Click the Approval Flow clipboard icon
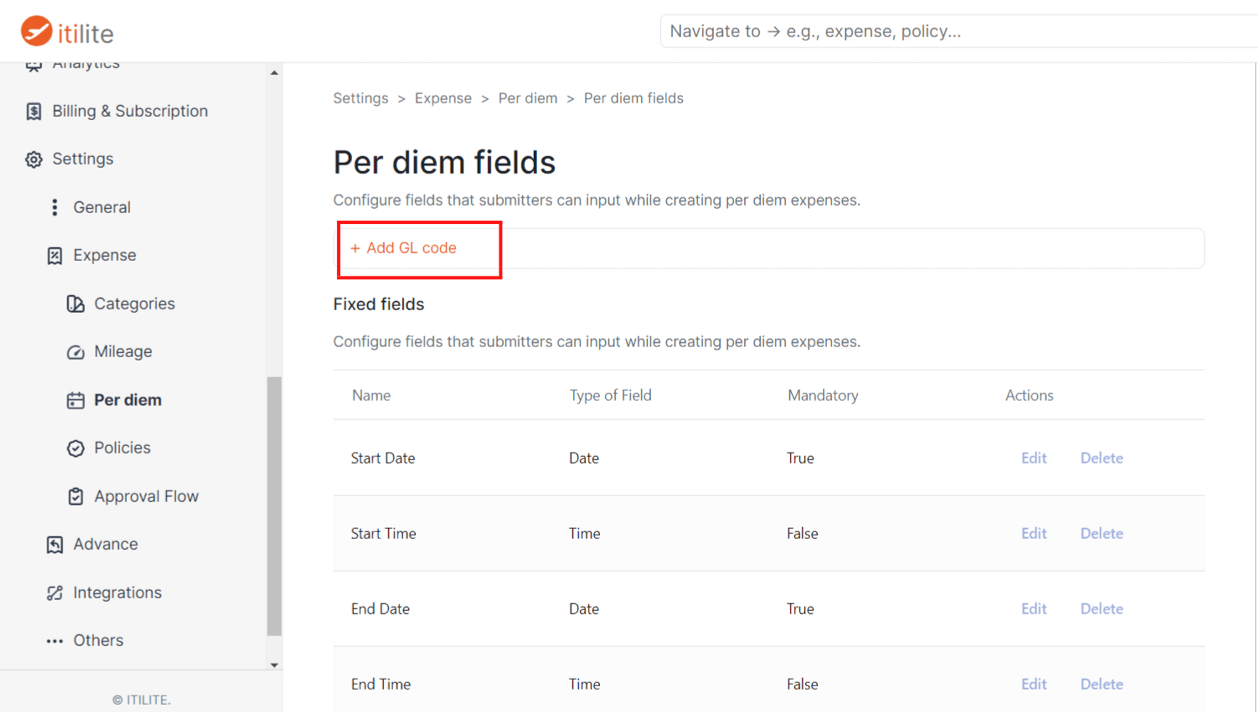1258x712 pixels. pyautogui.click(x=75, y=496)
